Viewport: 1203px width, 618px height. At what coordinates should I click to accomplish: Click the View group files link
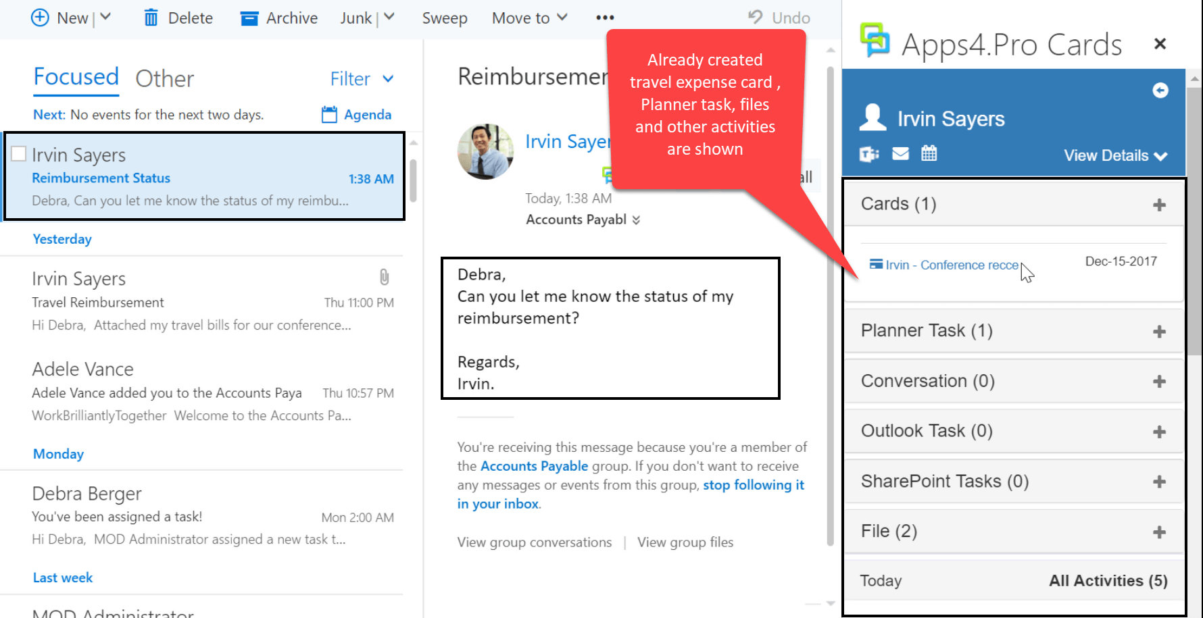pyautogui.click(x=685, y=542)
